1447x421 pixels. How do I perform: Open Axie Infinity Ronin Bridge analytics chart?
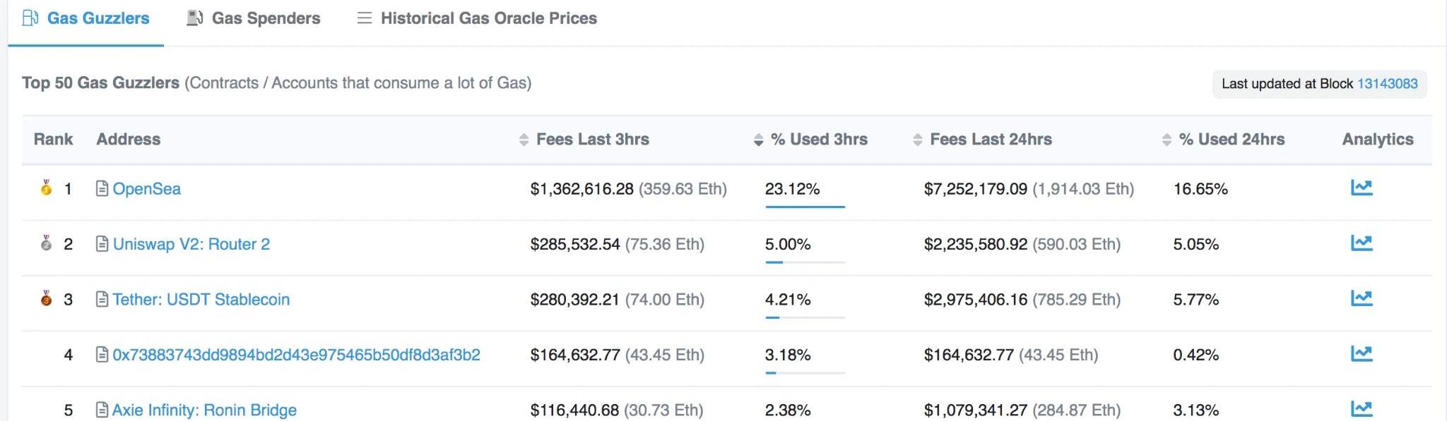tap(1361, 408)
